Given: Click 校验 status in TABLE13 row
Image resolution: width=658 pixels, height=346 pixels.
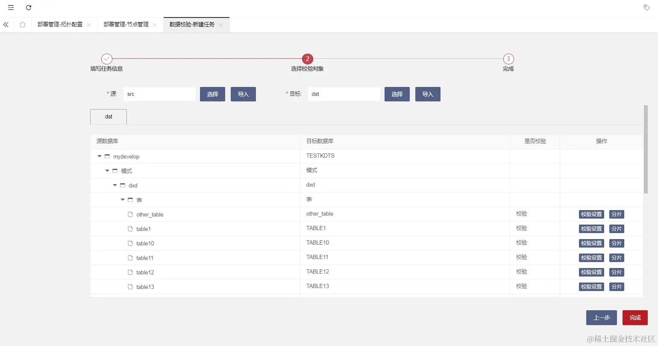Looking at the screenshot, I should (x=522, y=286).
